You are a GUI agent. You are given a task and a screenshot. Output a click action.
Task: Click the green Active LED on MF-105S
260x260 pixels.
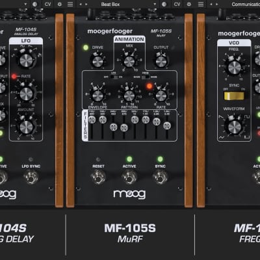click(x=129, y=159)
